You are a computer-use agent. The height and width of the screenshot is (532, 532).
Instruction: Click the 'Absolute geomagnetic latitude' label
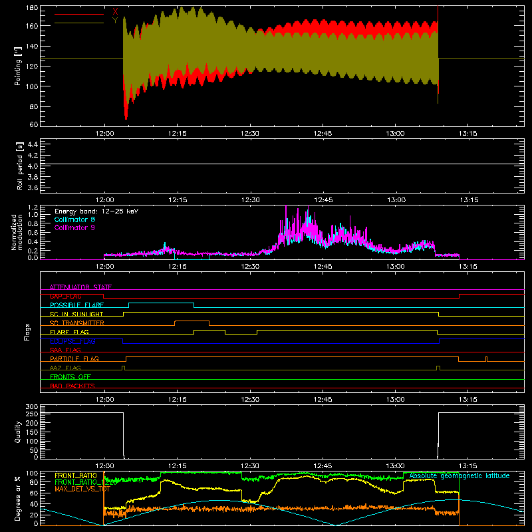click(x=460, y=476)
